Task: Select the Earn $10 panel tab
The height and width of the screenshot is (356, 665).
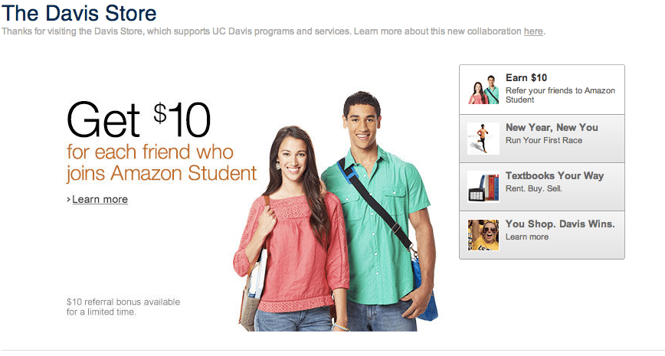Action: [542, 90]
